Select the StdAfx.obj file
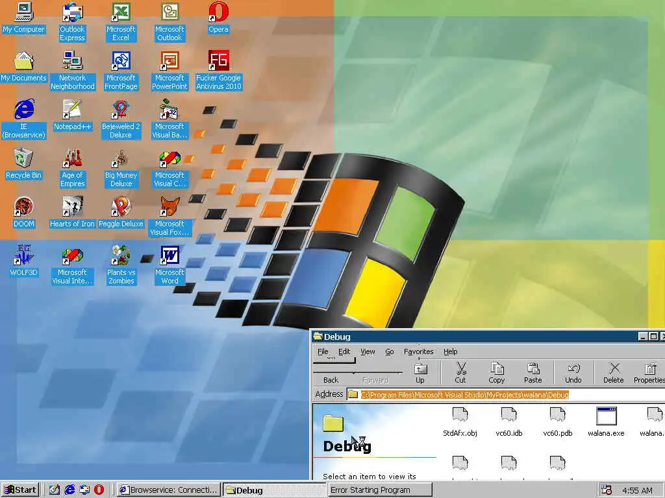 click(x=460, y=421)
